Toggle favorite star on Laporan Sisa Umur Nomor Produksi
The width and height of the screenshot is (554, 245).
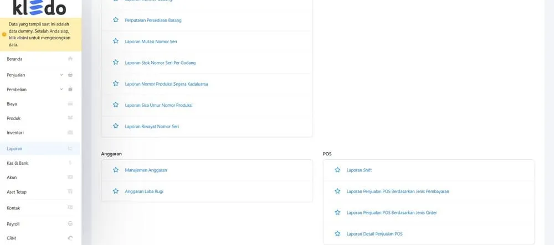tap(116, 105)
